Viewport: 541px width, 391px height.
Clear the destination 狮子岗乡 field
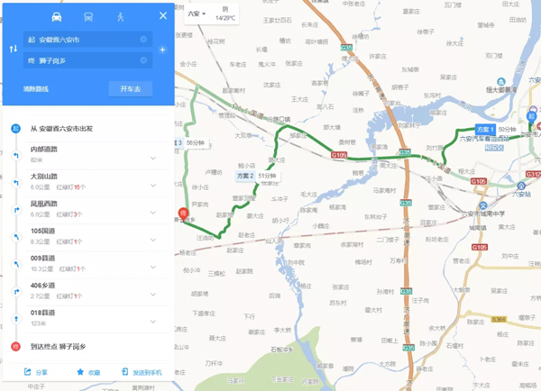[143, 60]
